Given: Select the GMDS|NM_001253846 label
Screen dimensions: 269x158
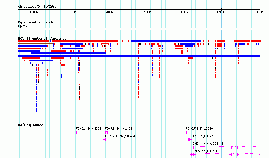Looking at the screenshot, I should 208,144.
